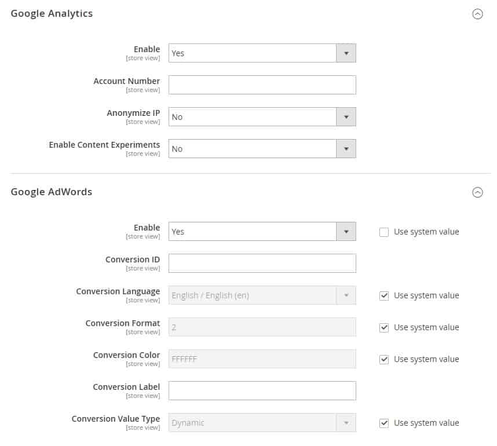Viewport: 497px width, 446px height.
Task: Click the Conversion ID label
Action: 133,259
